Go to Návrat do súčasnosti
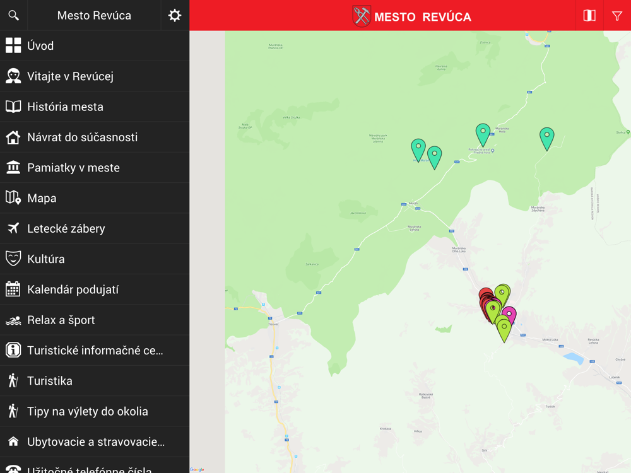Screen dimensions: 631x473 95,137
